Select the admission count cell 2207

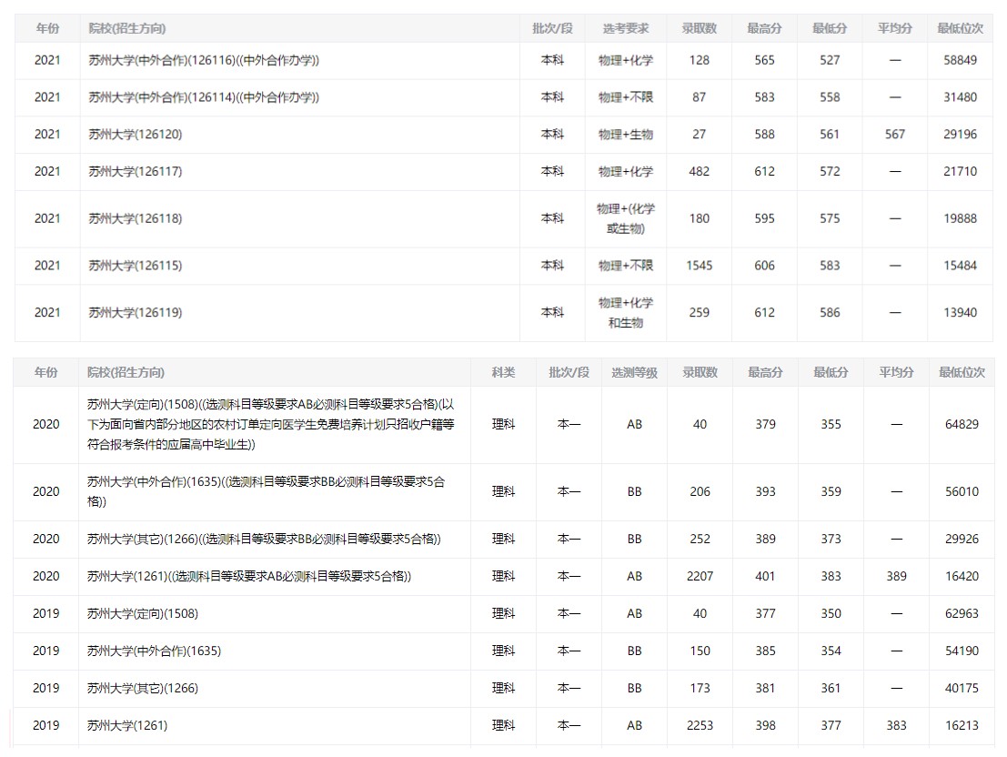click(x=700, y=576)
